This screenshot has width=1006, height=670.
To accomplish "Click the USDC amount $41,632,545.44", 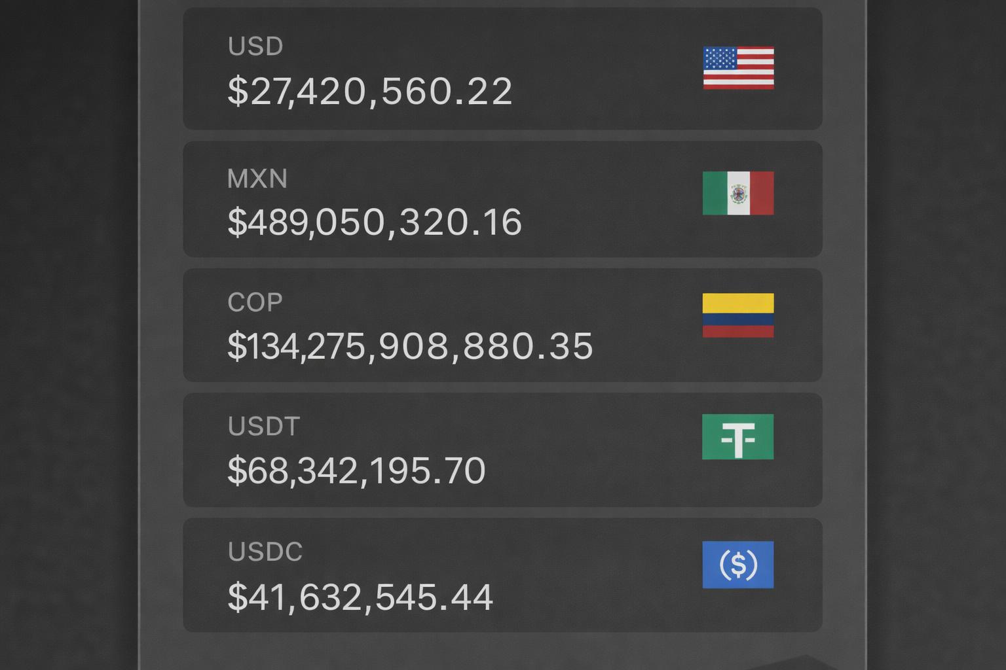I will click(x=360, y=595).
